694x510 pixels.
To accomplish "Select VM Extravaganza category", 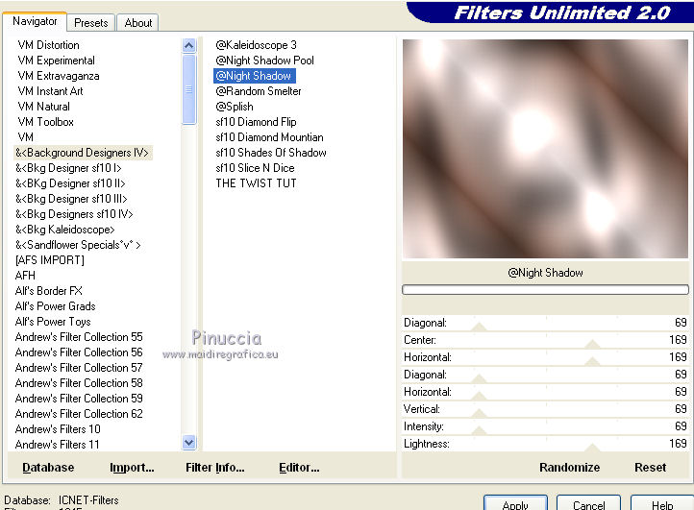I will [x=59, y=76].
